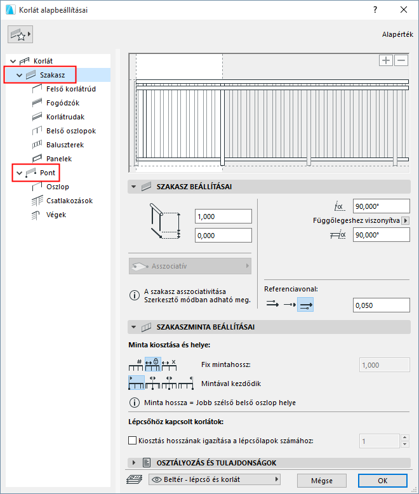Select ends-with-pattern alignment icon
Image resolution: width=419 pixels, height=494 pixels.
[x=185, y=382]
